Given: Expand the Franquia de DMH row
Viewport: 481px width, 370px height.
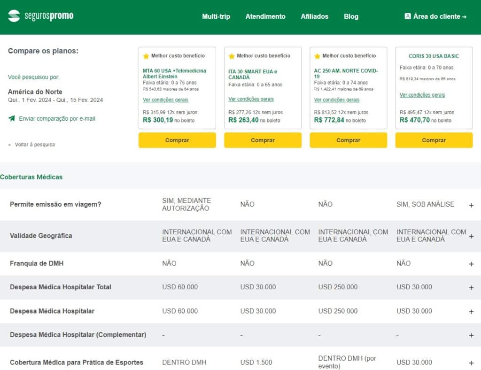Looking at the screenshot, I should [x=471, y=263].
